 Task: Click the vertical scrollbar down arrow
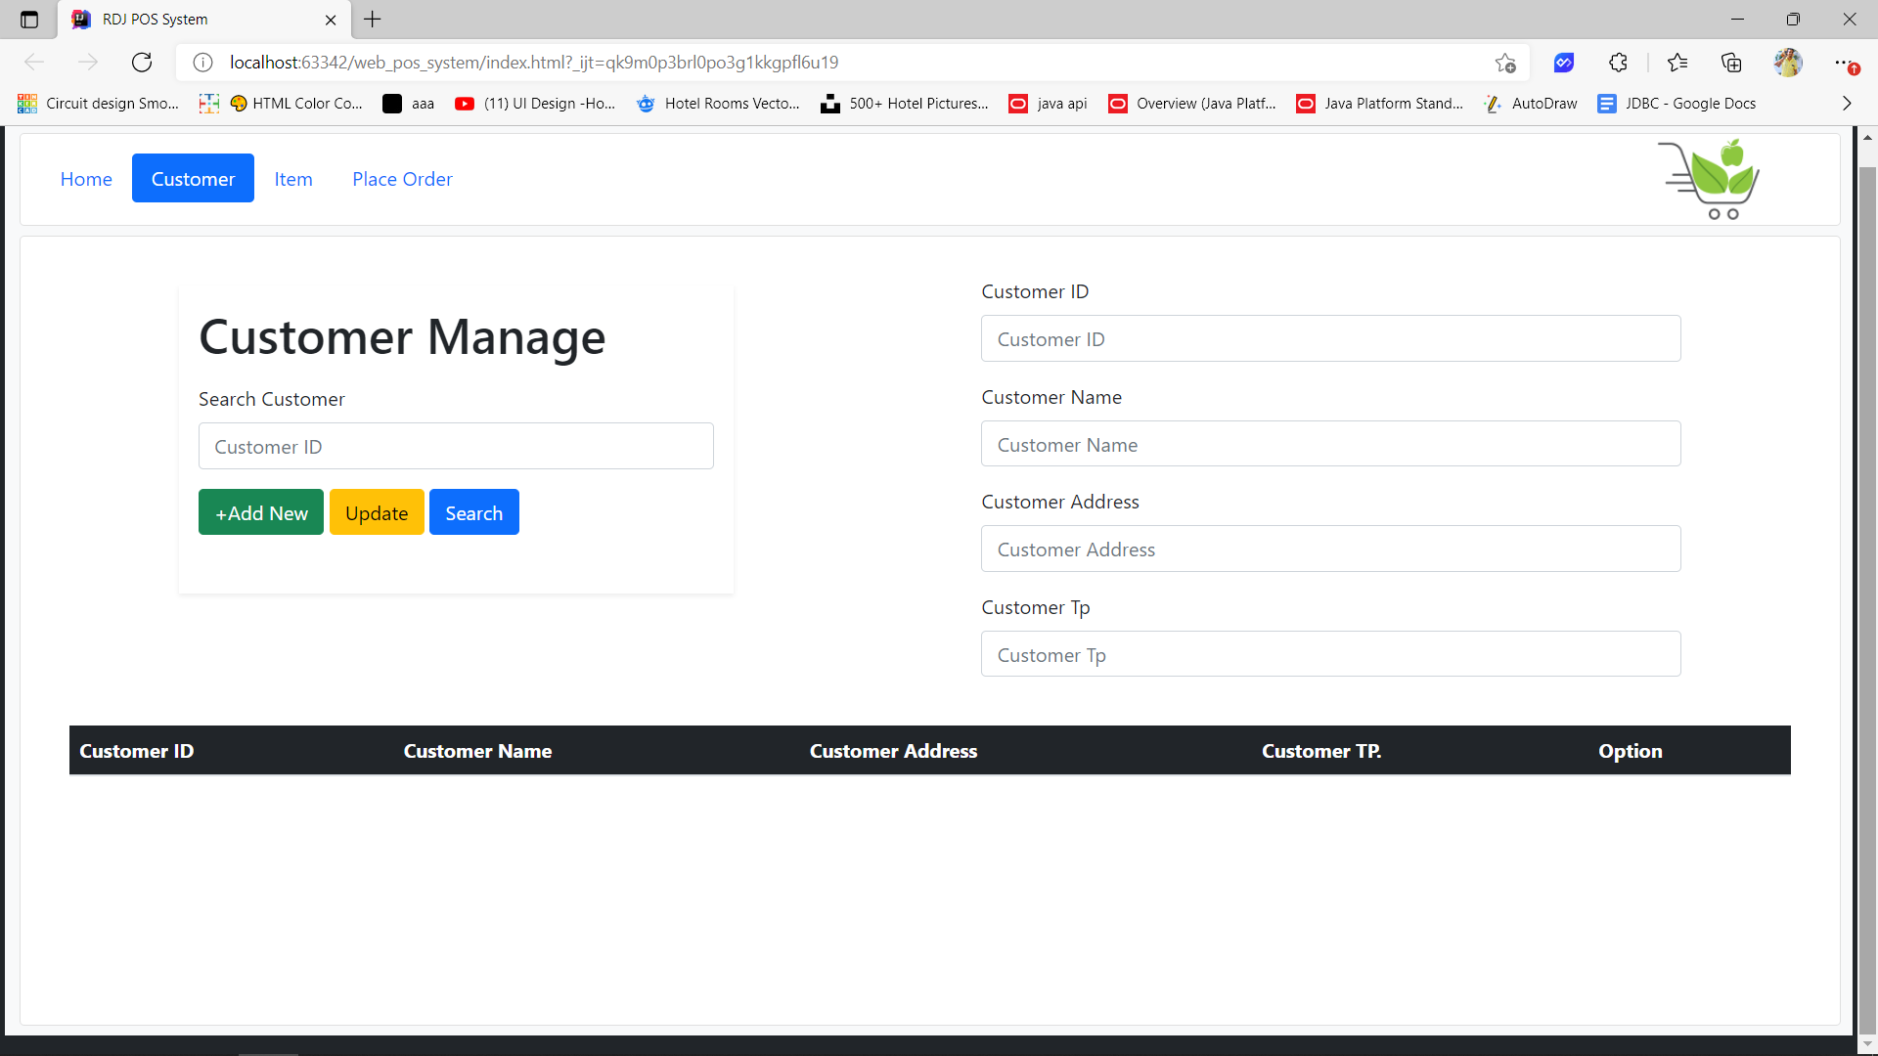(1867, 1043)
